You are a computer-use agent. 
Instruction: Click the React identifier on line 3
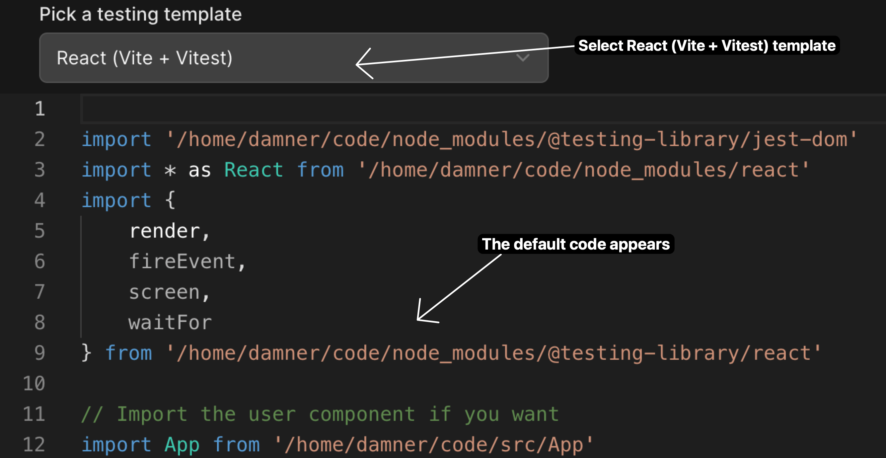click(x=254, y=170)
